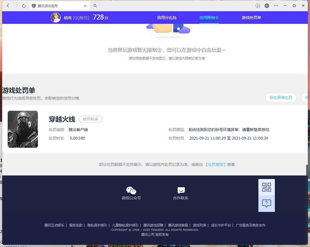Viewport: 310px width, 247px height.
Task: Open 服务条款 footer link
Action: (x=76, y=225)
